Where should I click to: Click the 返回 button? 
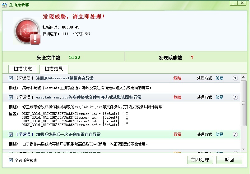(x=229, y=160)
